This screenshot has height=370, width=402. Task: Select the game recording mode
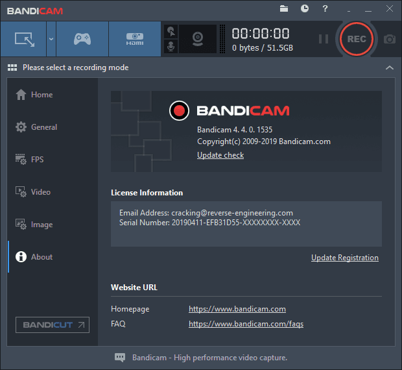tap(82, 39)
